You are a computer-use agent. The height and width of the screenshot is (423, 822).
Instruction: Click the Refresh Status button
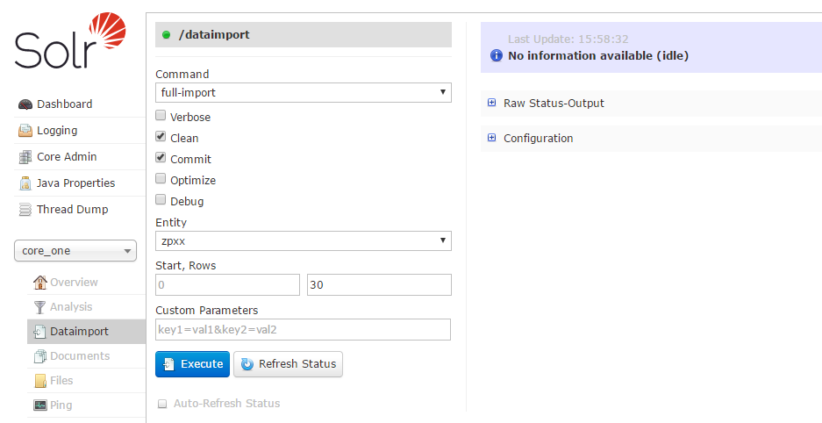tap(288, 364)
